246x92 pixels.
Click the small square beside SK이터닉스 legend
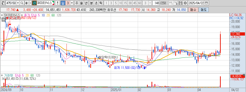point(2,15)
